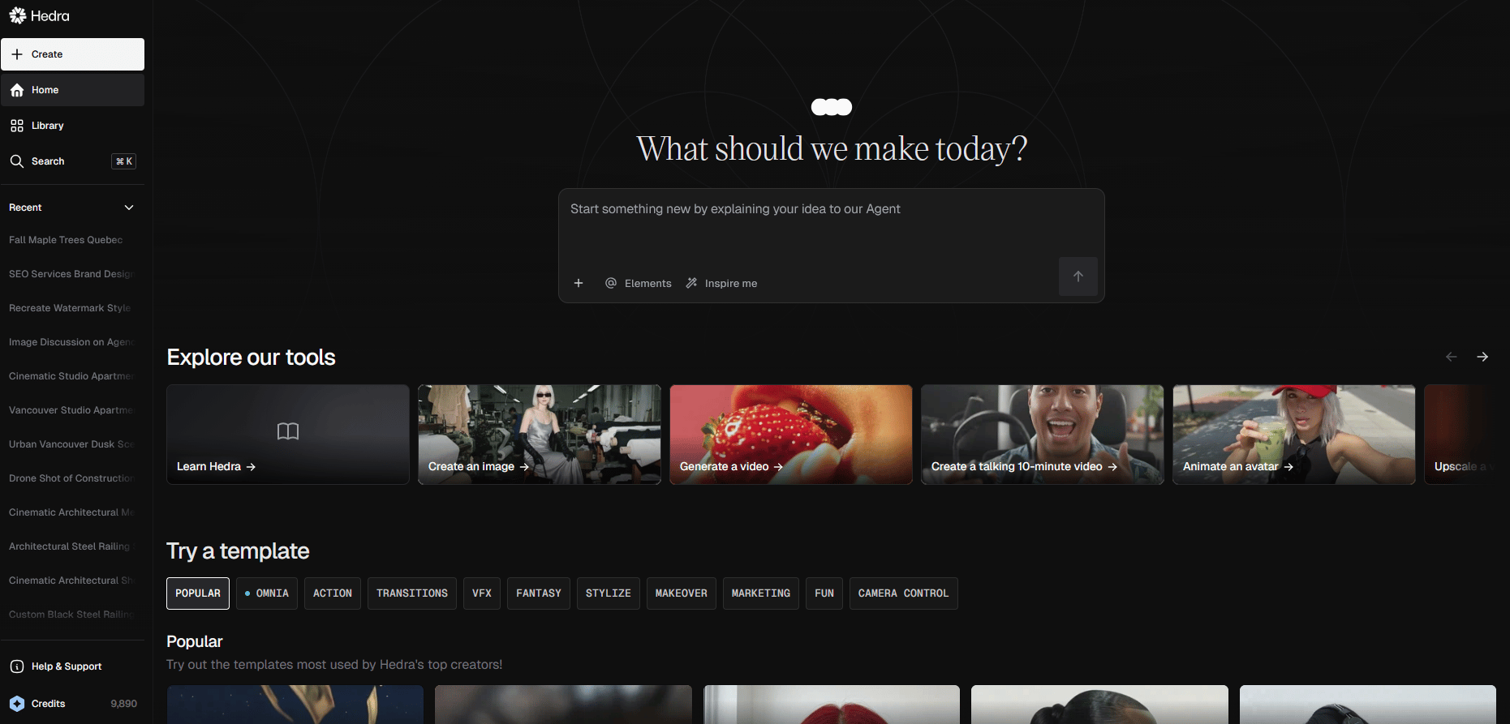The height and width of the screenshot is (724, 1510).
Task: Click the plus icon beside Create
Action: coord(17,54)
